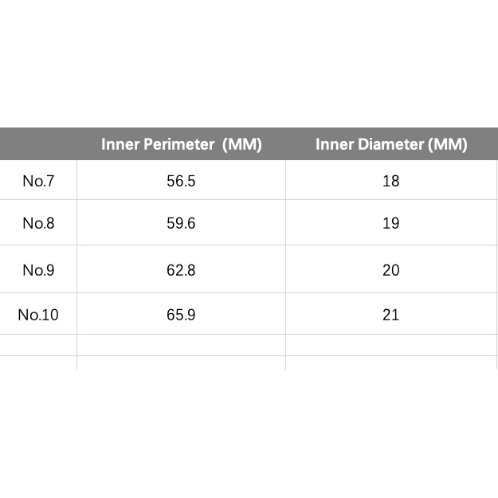Select the bottom-most empty cell under Inner Perimeter
The width and height of the screenshot is (498, 498).
click(181, 363)
